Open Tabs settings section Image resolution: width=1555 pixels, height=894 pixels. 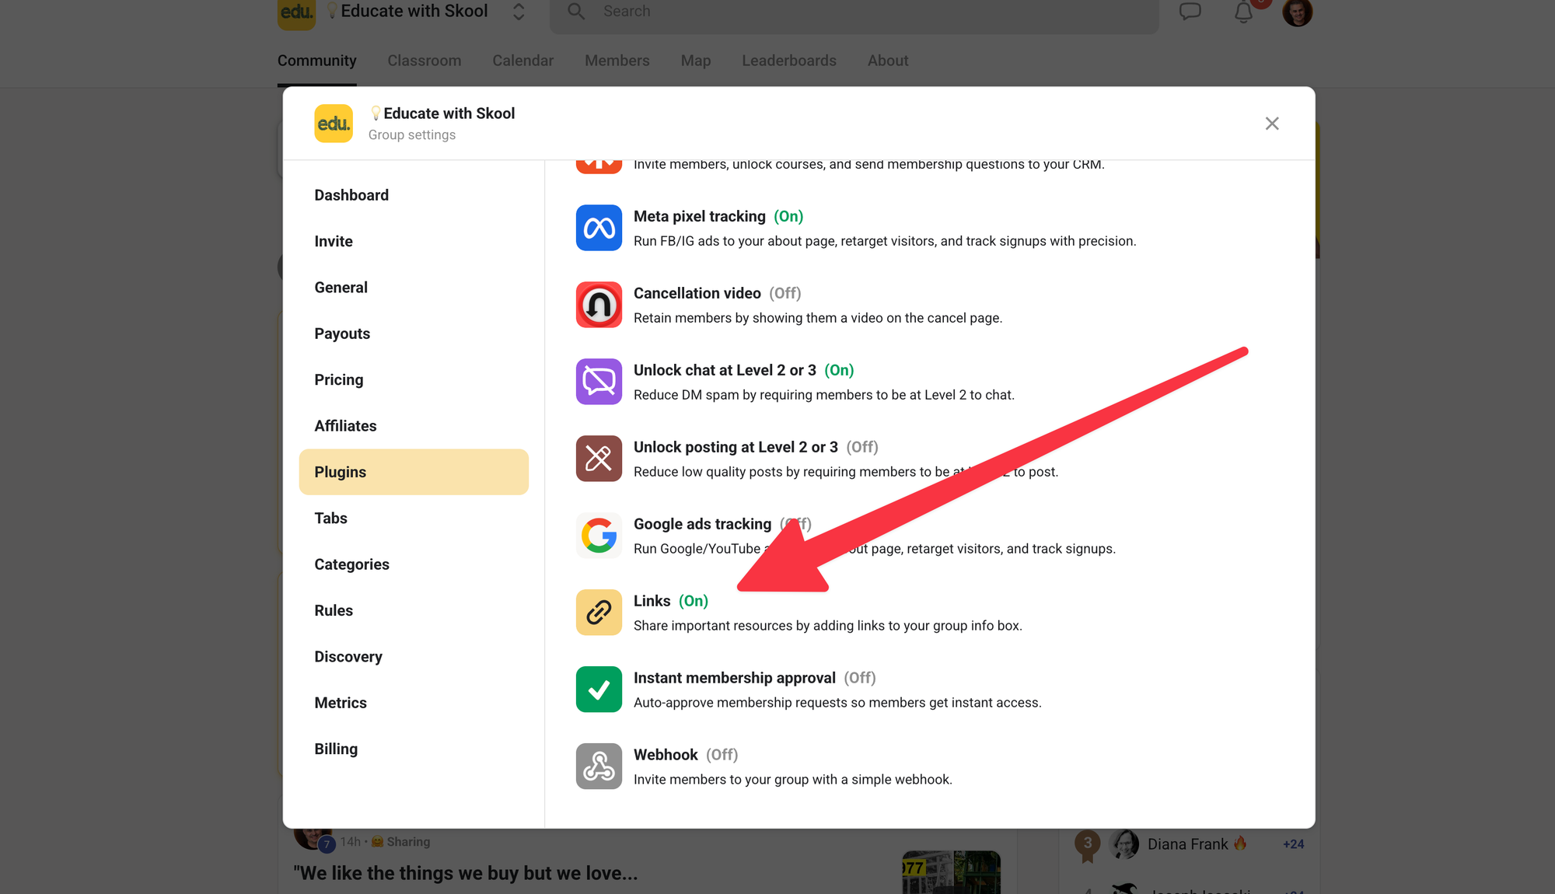(414, 519)
